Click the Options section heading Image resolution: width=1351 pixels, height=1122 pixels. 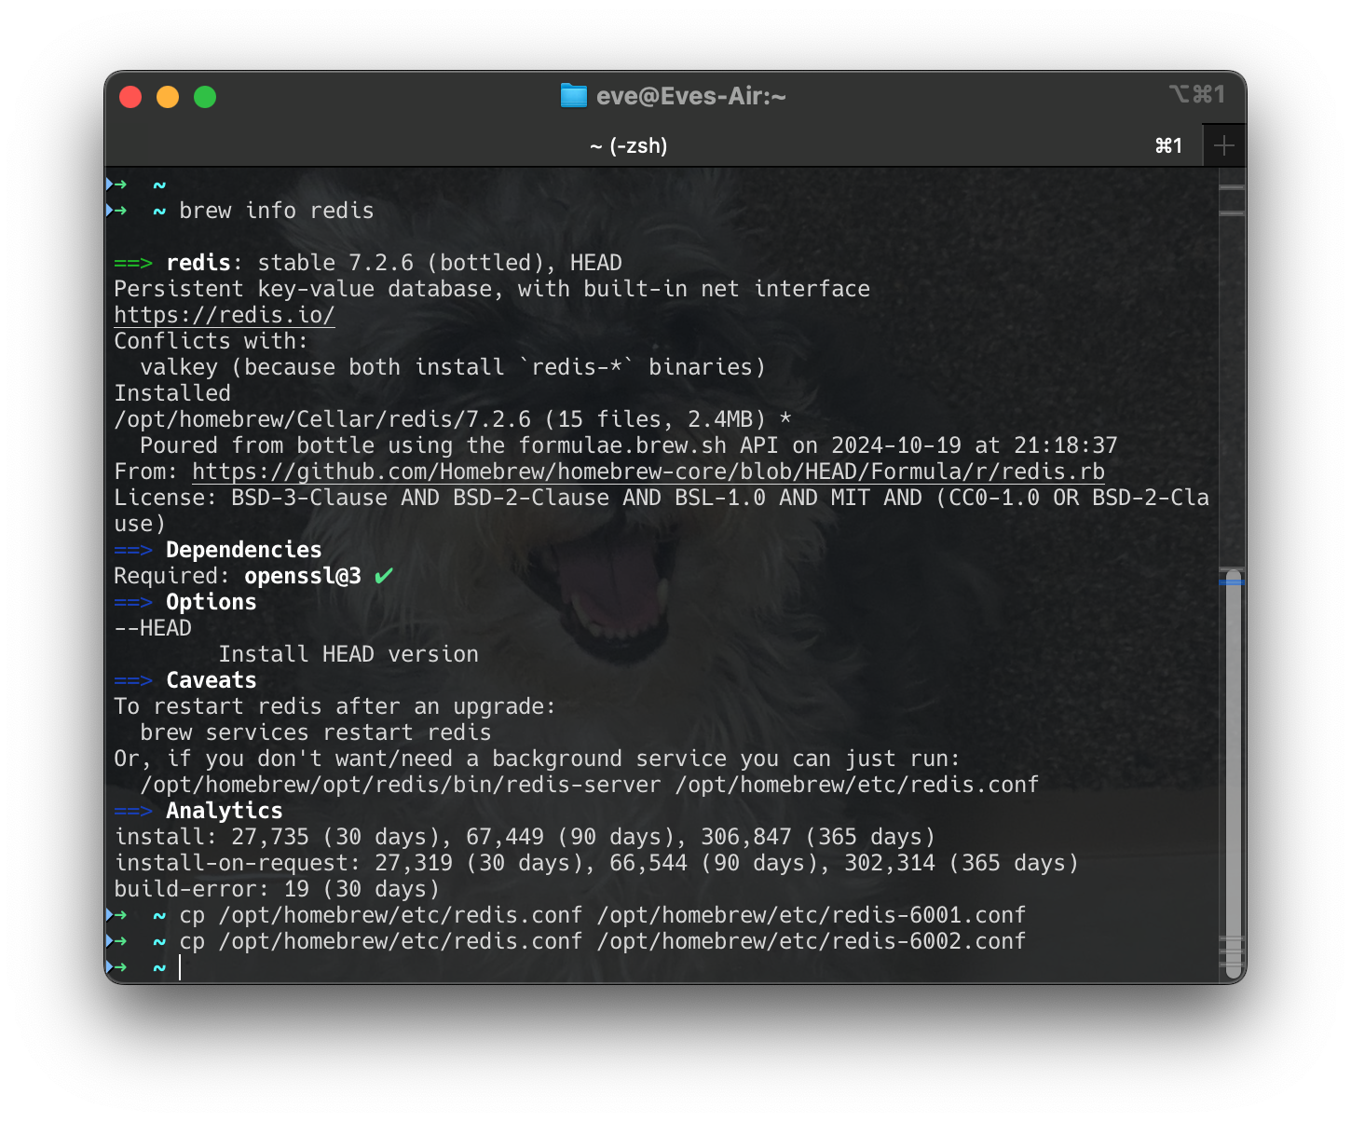(211, 602)
